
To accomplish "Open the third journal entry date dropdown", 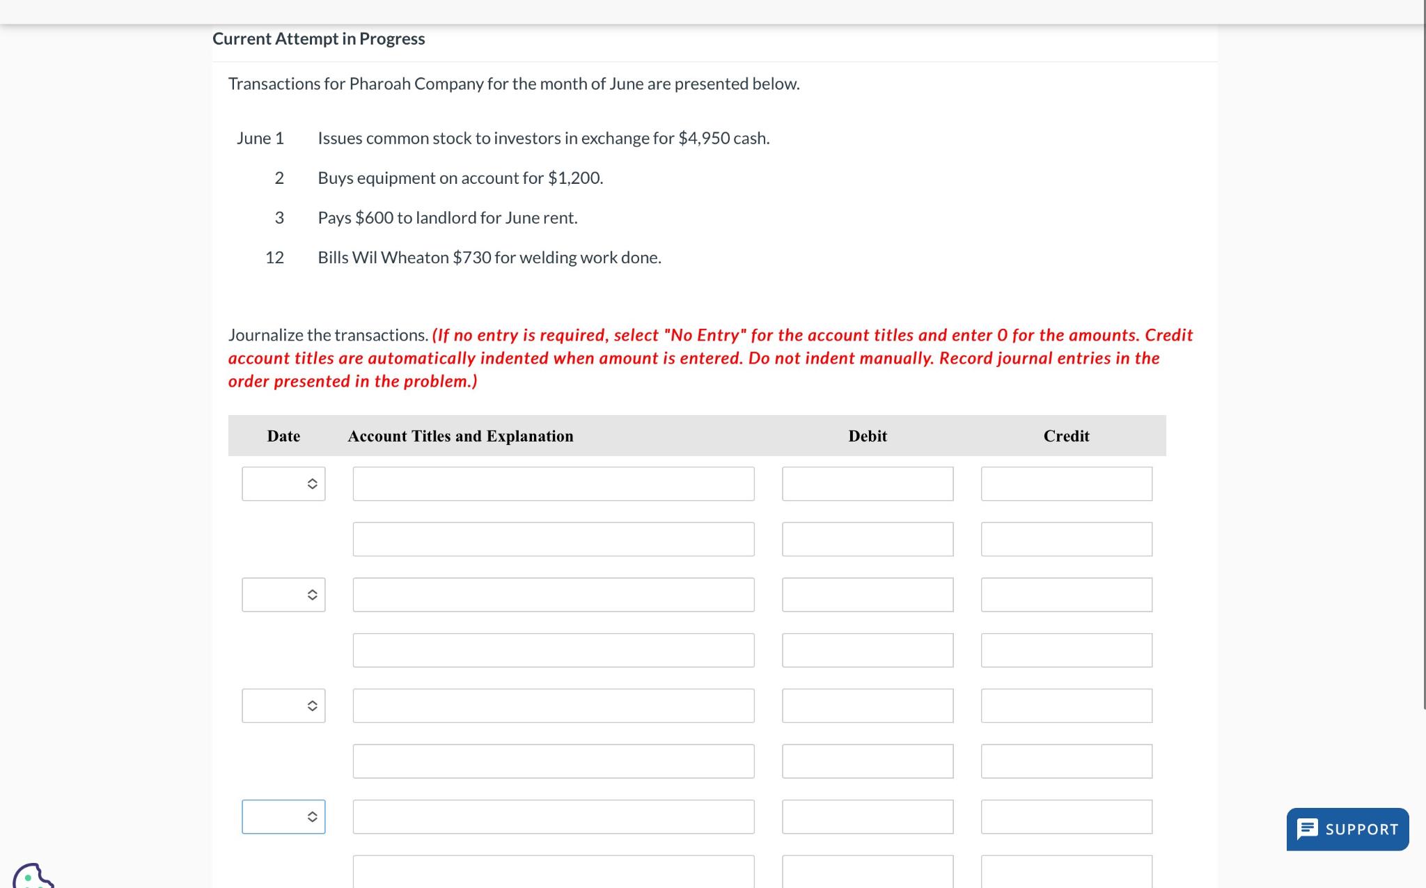I will click(283, 706).
